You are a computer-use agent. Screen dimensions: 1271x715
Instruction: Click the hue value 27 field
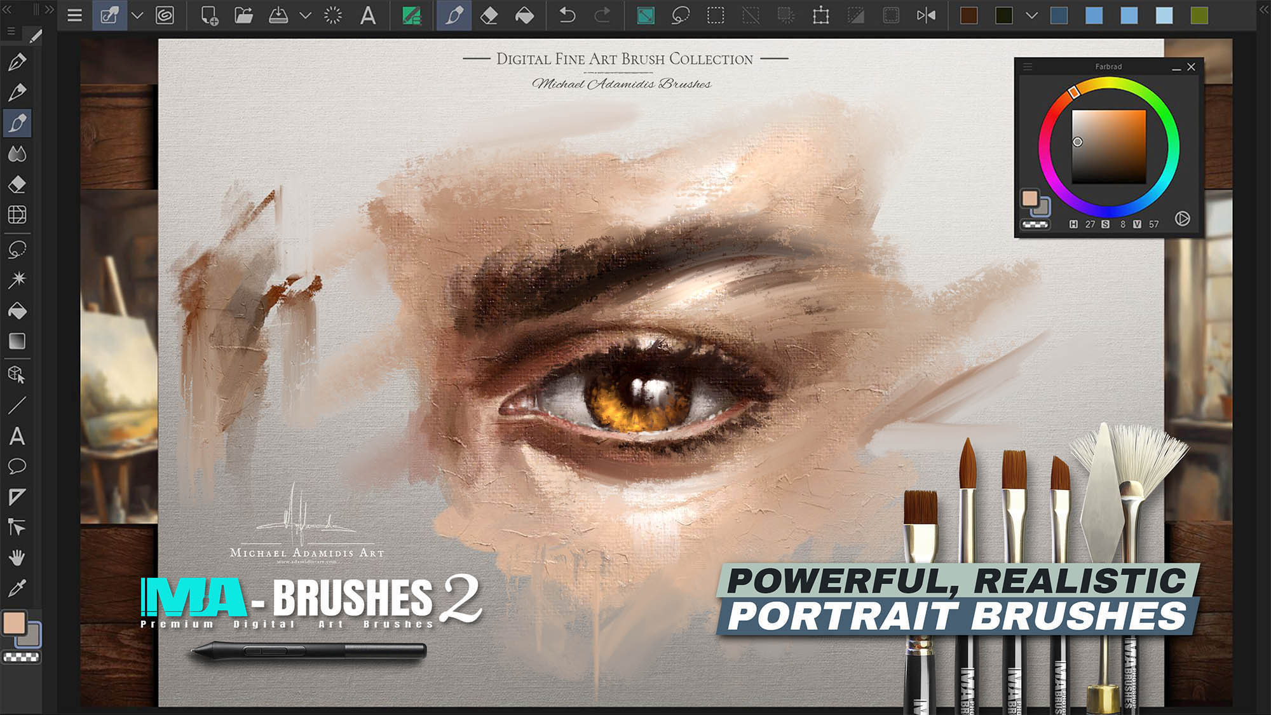1090,224
